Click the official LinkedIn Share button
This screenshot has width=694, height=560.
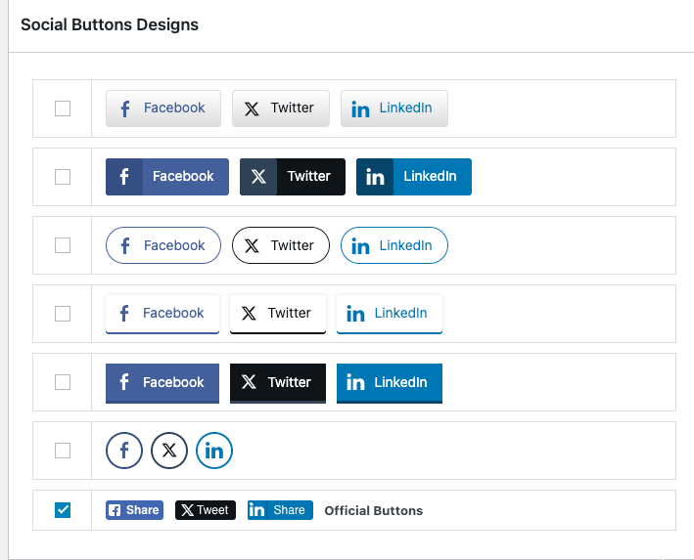280,510
